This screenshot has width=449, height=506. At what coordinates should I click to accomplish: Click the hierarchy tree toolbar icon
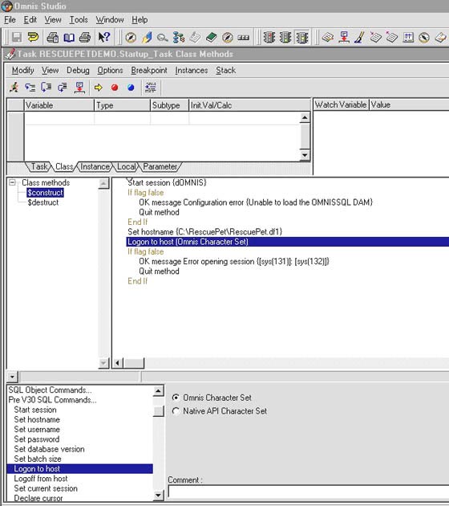click(x=179, y=38)
